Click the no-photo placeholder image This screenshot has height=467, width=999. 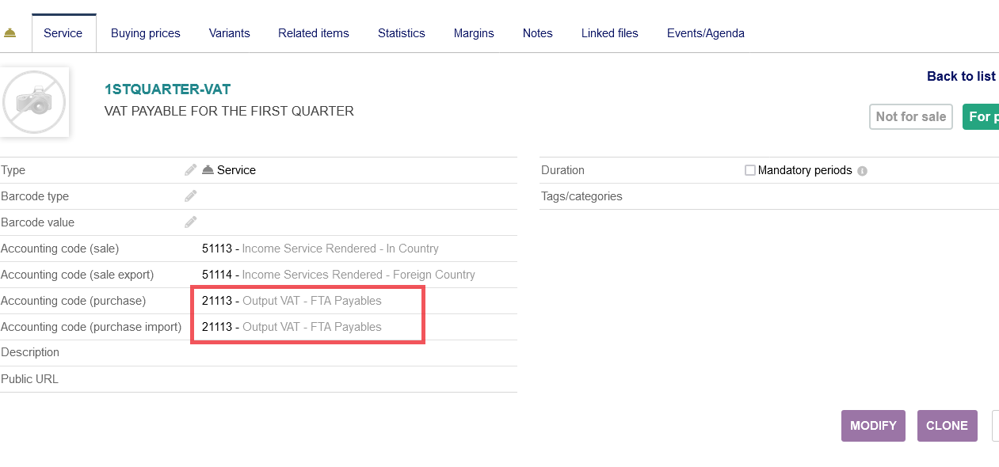[x=34, y=101]
